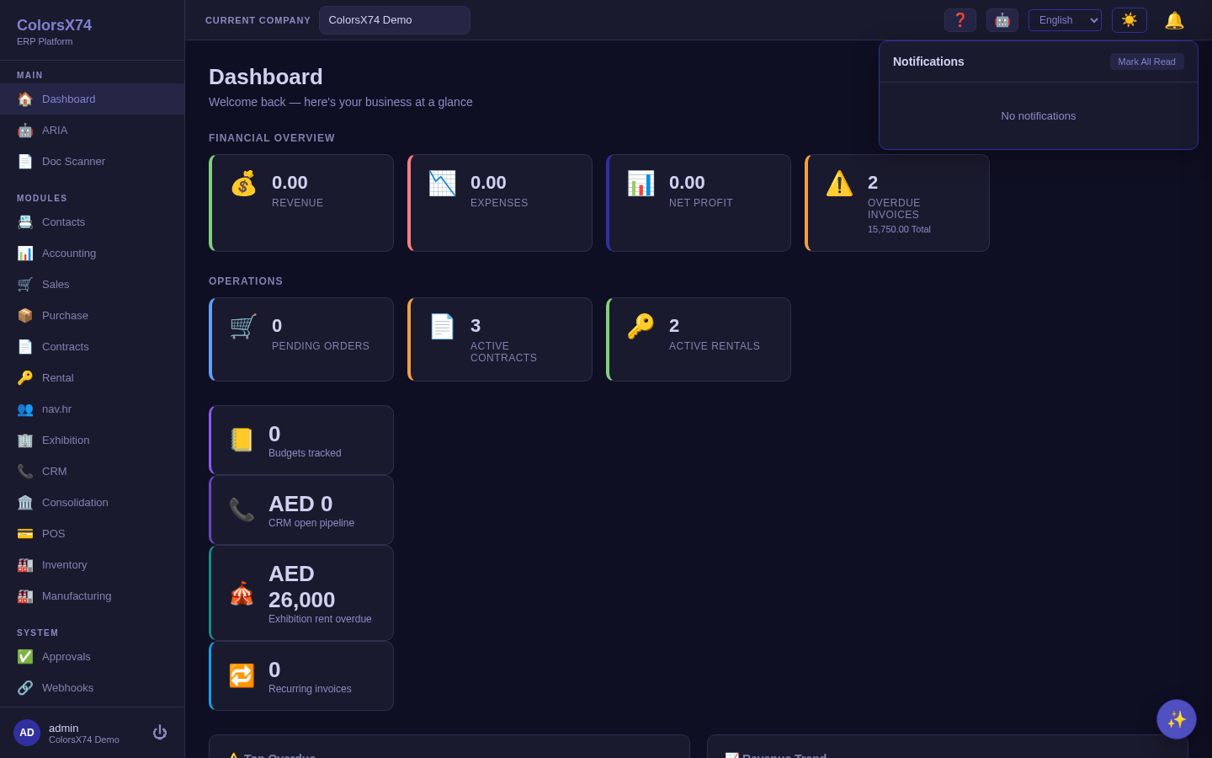Open the Accounting module
1212x758 pixels.
(x=92, y=253)
